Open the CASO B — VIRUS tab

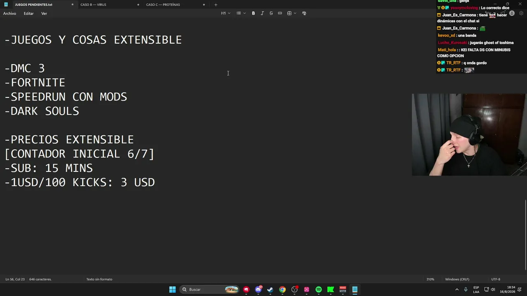93,5
